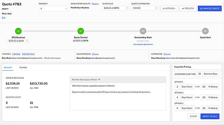Screen dimensions: 224x125
Task: Click the Quote Due date field
Action: [x=116, y=8]
